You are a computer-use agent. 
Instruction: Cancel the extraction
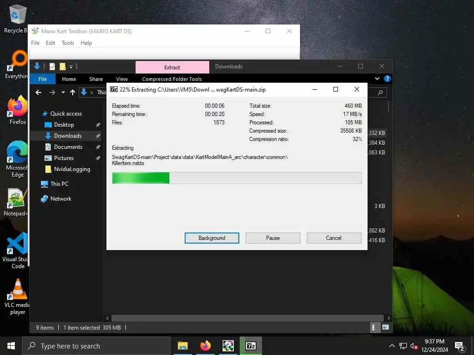coord(334,238)
